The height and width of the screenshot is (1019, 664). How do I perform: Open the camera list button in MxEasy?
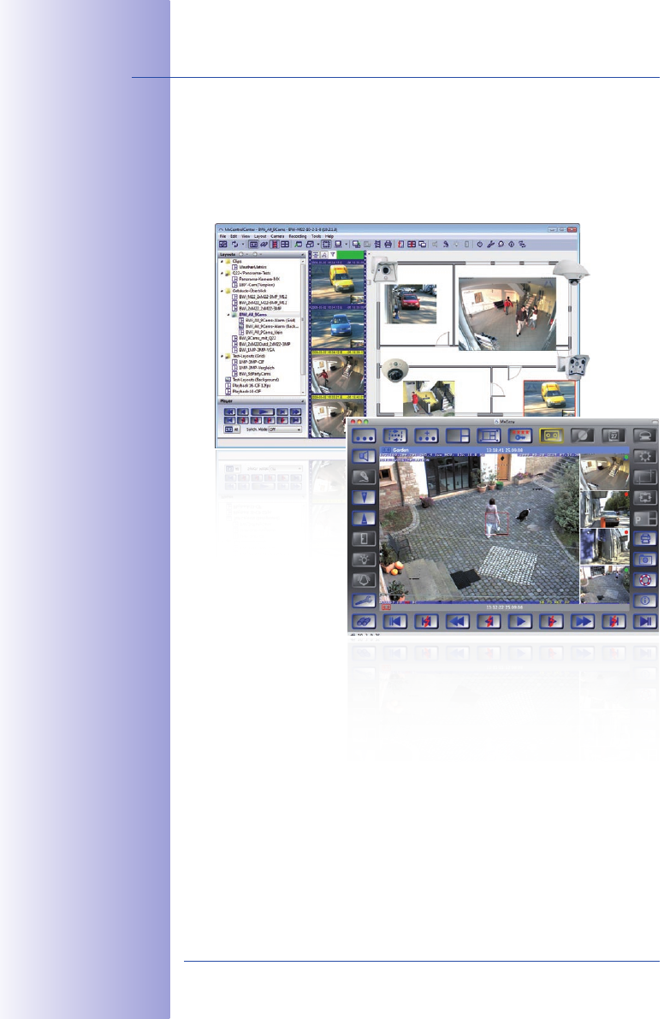point(364,436)
